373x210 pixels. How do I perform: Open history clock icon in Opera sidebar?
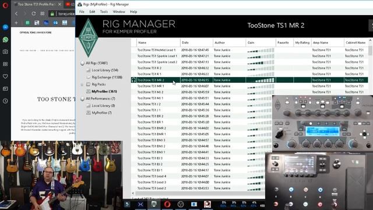click(x=5, y=101)
